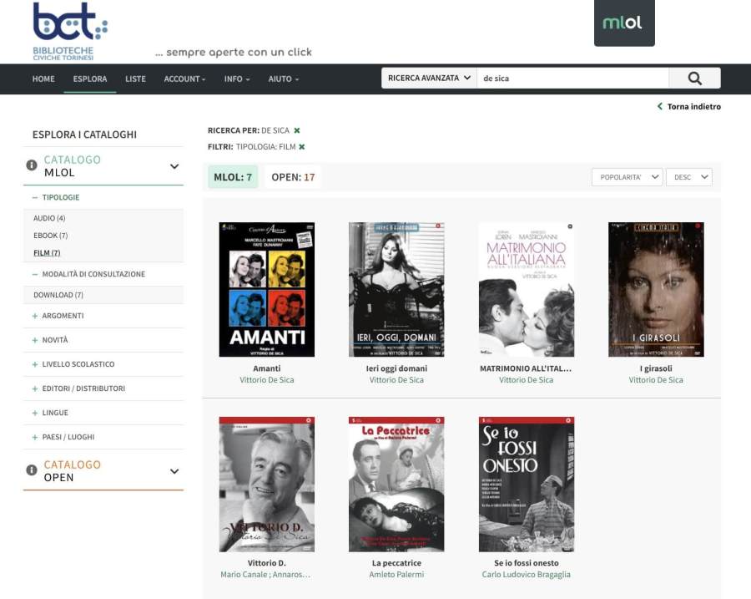Expand the Catalogo Open section chevron
The height and width of the screenshot is (599, 751).
point(174,471)
